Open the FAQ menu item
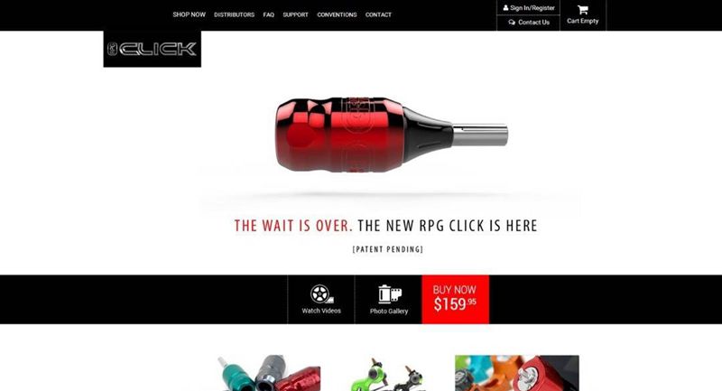722x391 pixels. (x=268, y=14)
